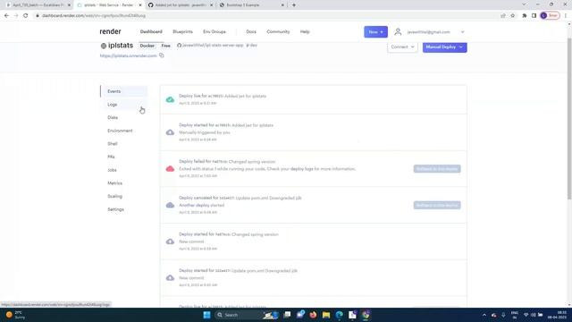This screenshot has height=322, width=572.
Task: Click the address bar URL
Action: 94,16
